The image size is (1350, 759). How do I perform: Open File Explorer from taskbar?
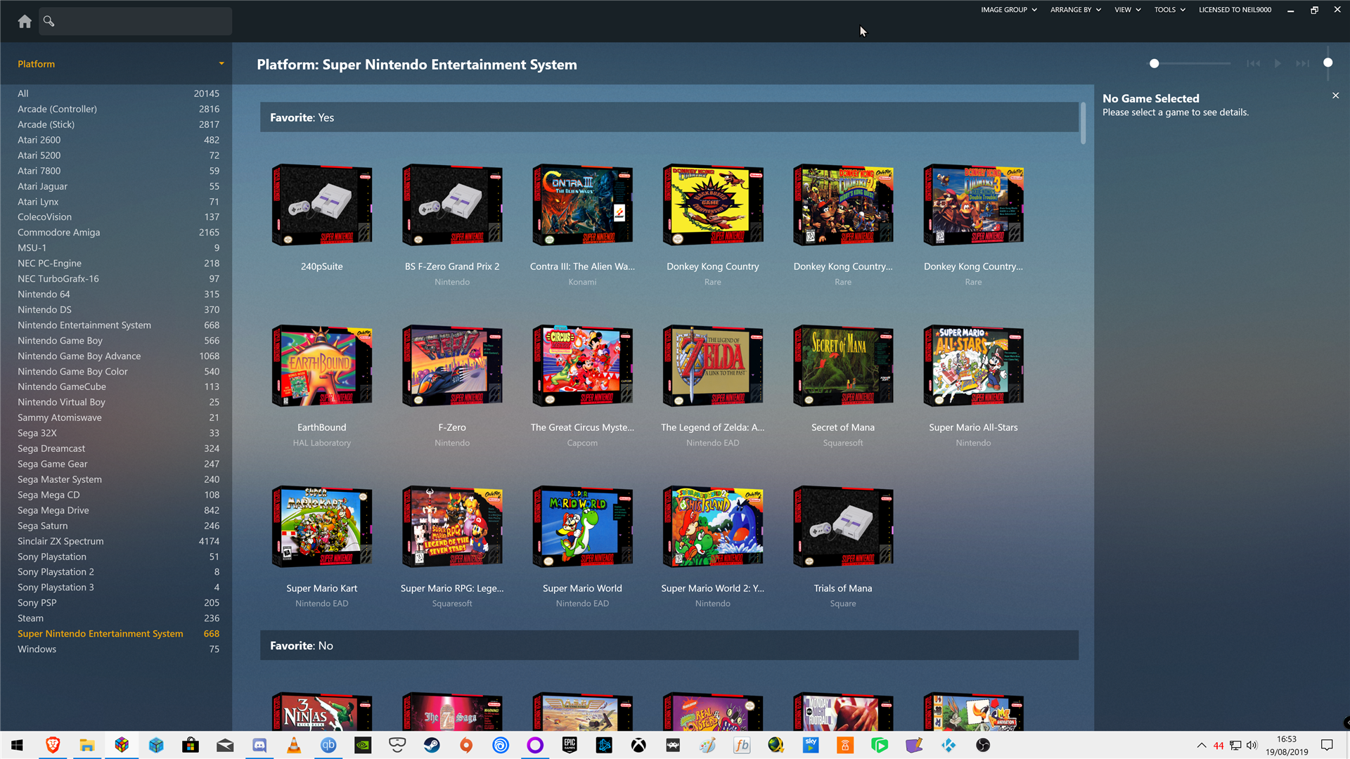[x=87, y=745]
